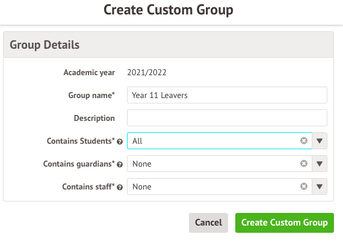Clear the Contains Students selection

coord(304,141)
